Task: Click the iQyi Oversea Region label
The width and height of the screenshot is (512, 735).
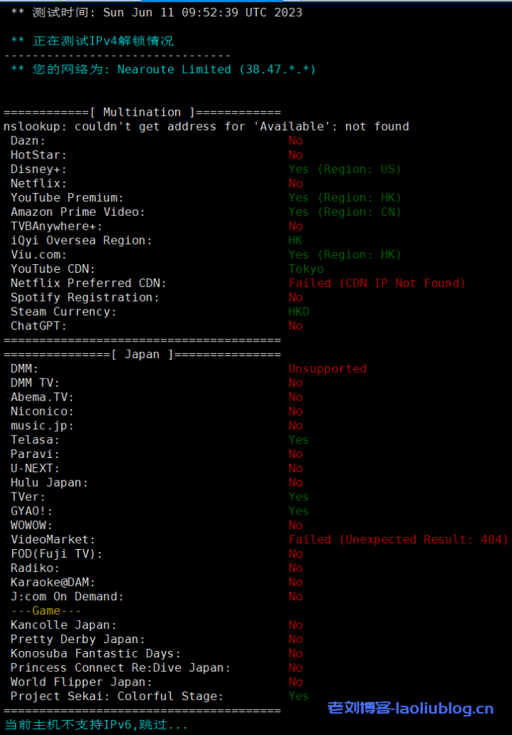Action: pos(81,240)
